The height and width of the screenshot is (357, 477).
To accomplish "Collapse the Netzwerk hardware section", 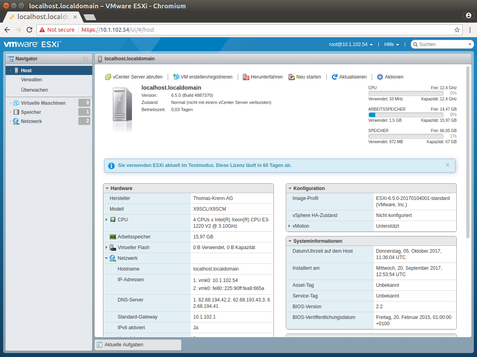I will coord(107,258).
